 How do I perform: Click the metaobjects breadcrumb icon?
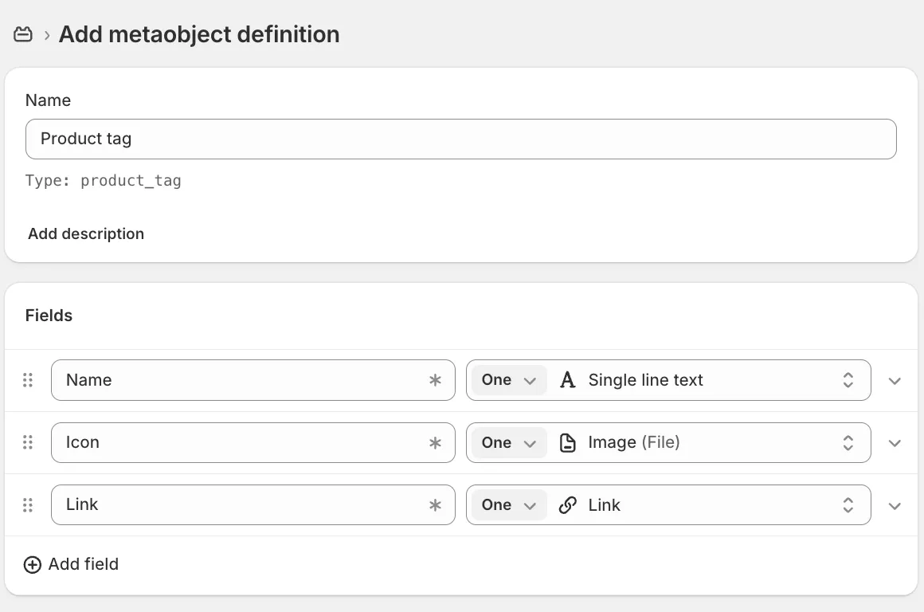tap(23, 34)
